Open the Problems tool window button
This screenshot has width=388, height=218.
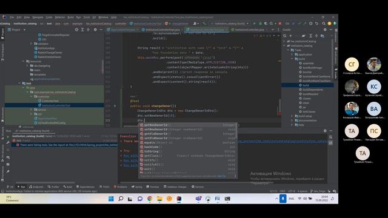(121, 187)
